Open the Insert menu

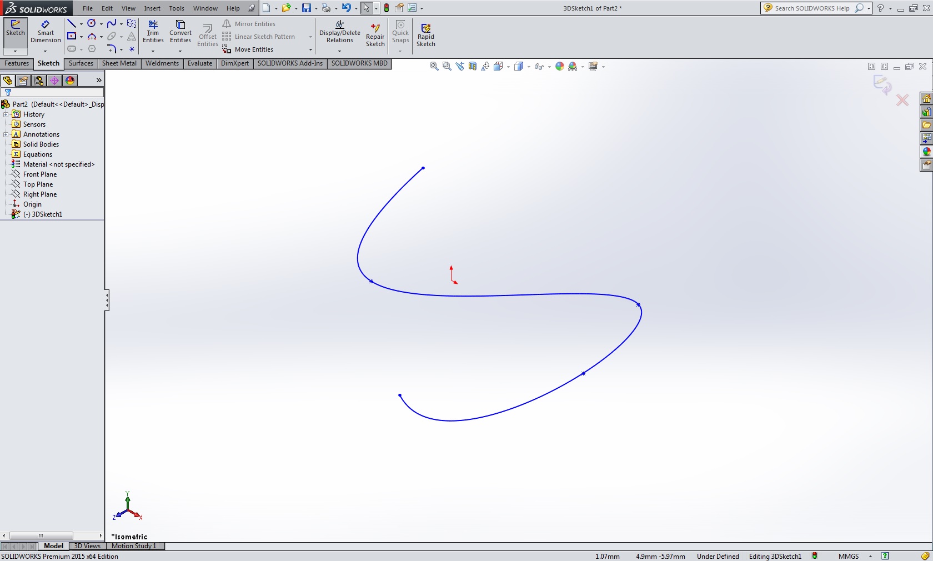tap(152, 8)
